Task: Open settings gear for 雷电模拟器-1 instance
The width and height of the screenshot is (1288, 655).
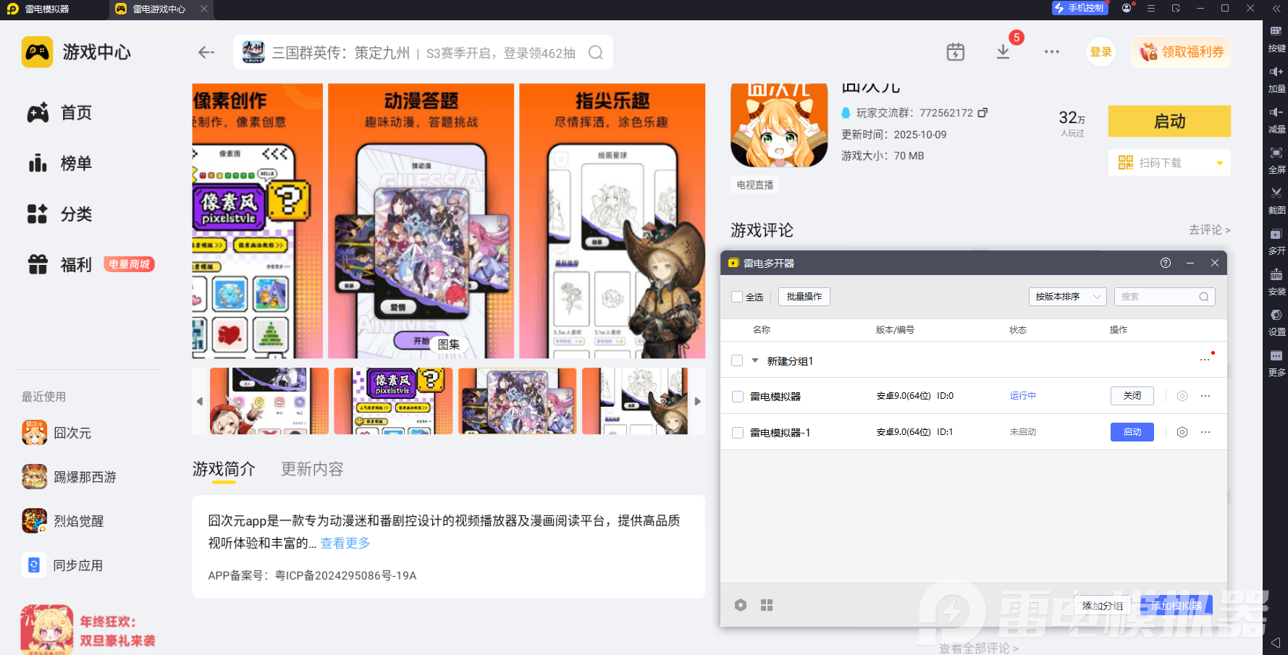Action: pyautogui.click(x=1182, y=432)
